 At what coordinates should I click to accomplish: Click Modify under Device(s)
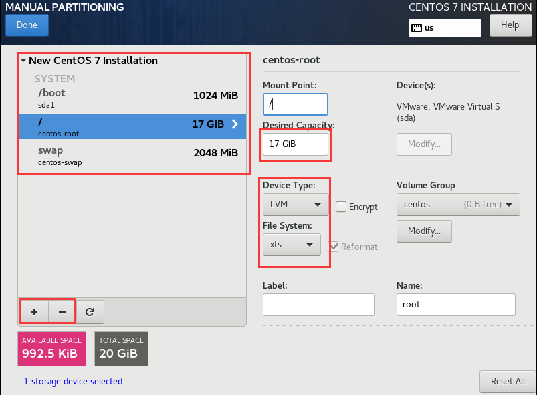pos(425,144)
